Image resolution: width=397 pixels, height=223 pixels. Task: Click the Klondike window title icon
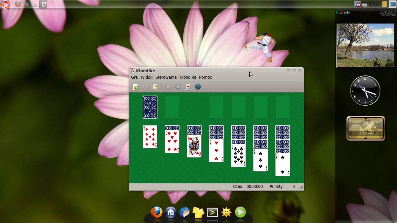[x=133, y=71]
